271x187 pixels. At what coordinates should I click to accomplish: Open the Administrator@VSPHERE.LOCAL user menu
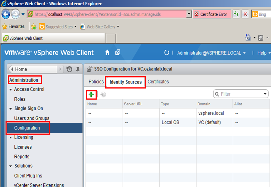click(x=211, y=53)
